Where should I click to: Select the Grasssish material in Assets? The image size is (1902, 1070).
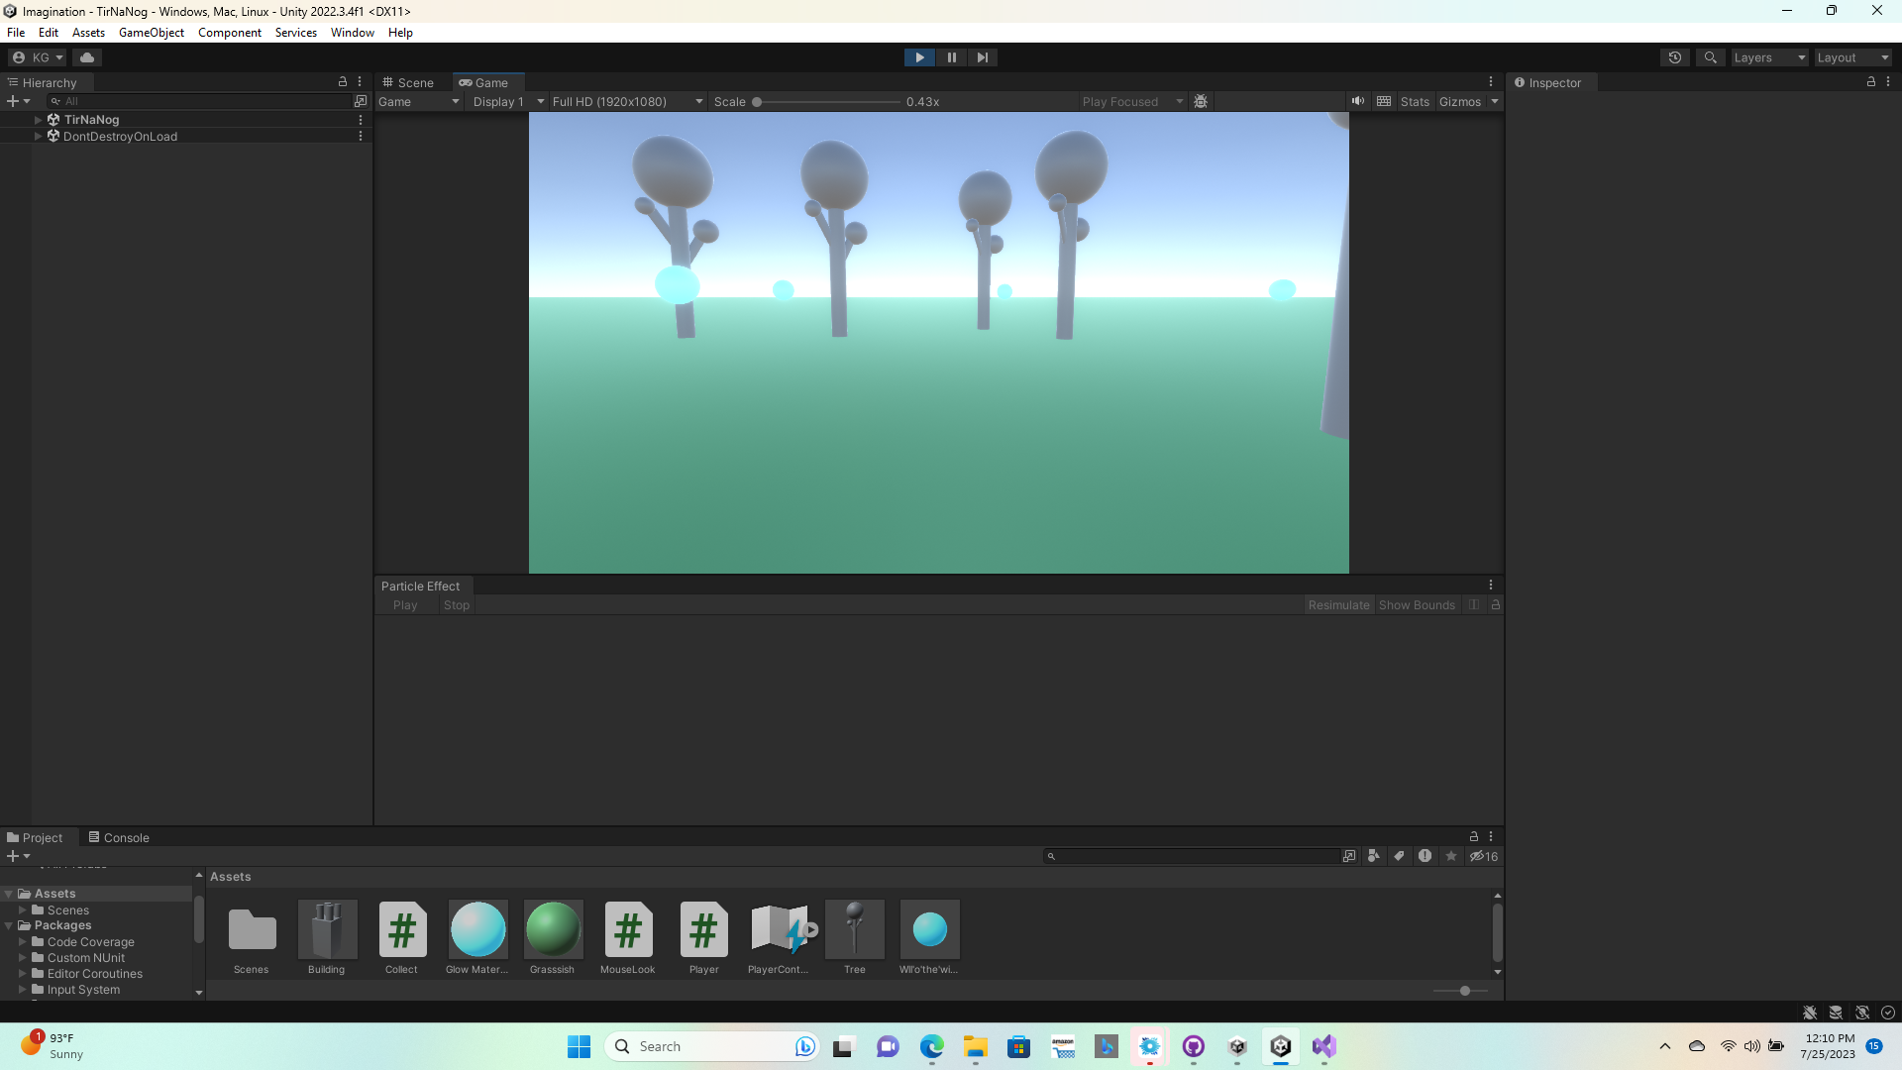(553, 931)
